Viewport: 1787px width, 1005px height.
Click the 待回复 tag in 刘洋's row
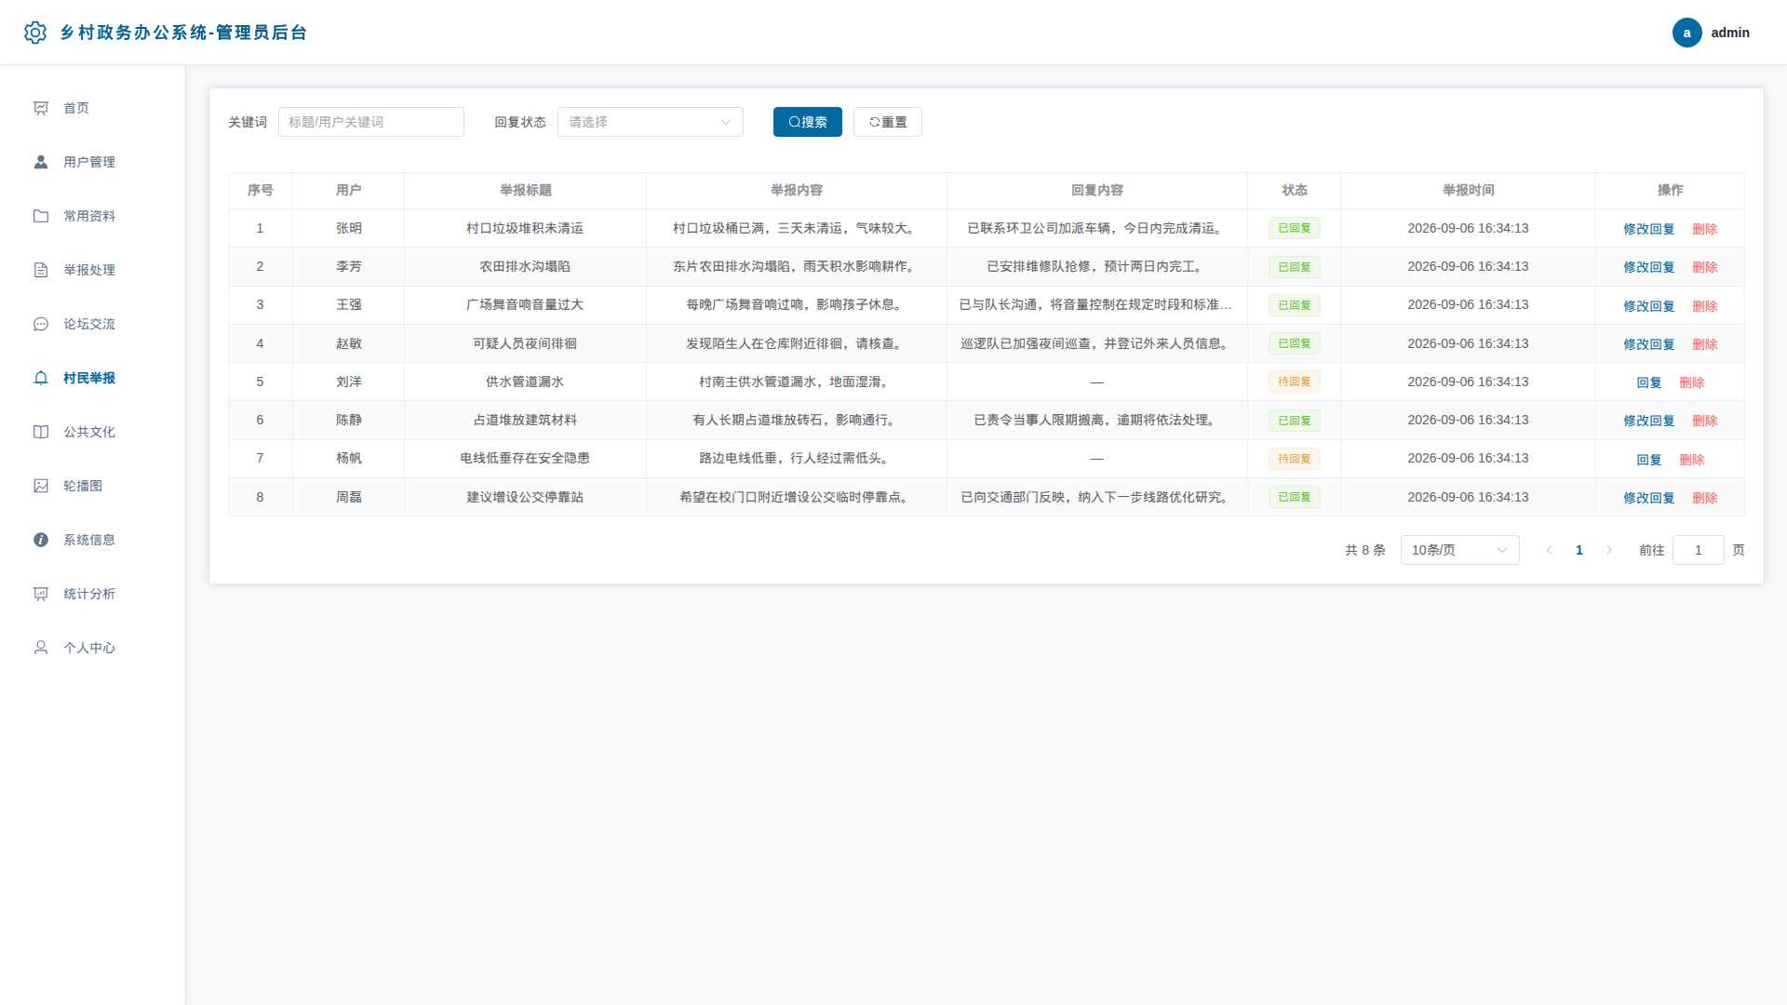[1294, 382]
